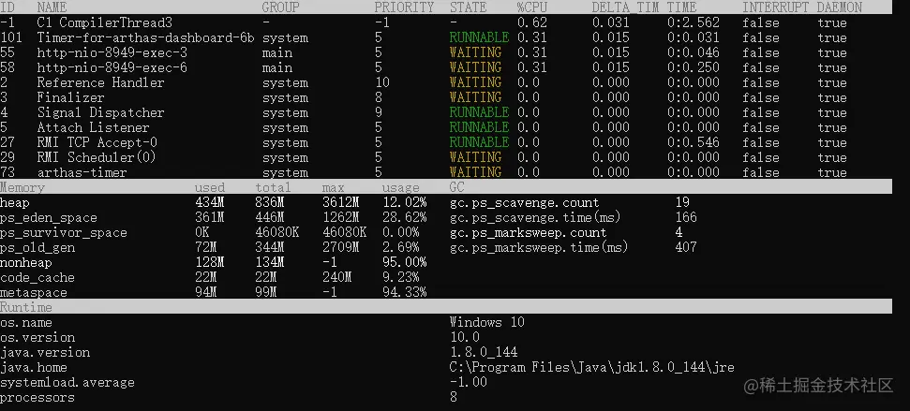Image resolution: width=910 pixels, height=411 pixels.
Task: Click the STATE column header
Action: (x=469, y=7)
